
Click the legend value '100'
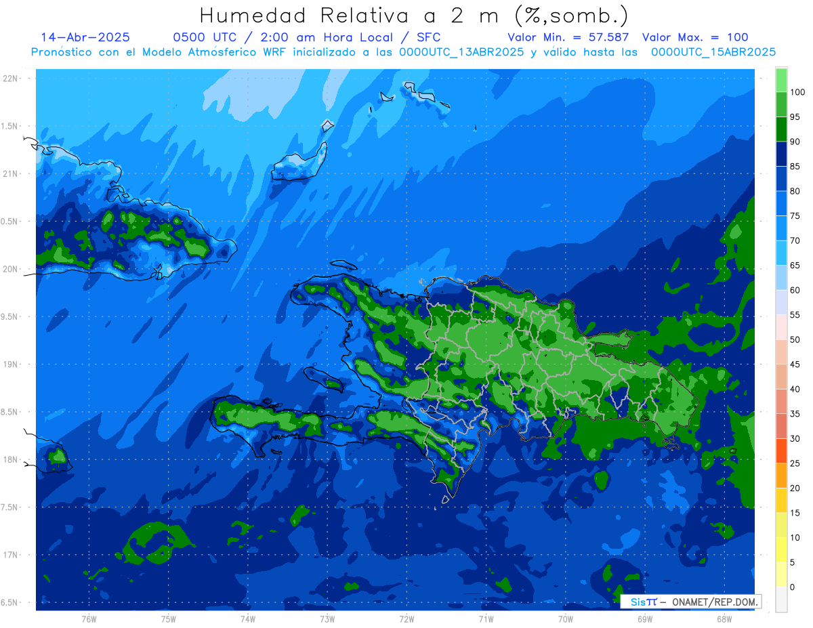pyautogui.click(x=797, y=92)
